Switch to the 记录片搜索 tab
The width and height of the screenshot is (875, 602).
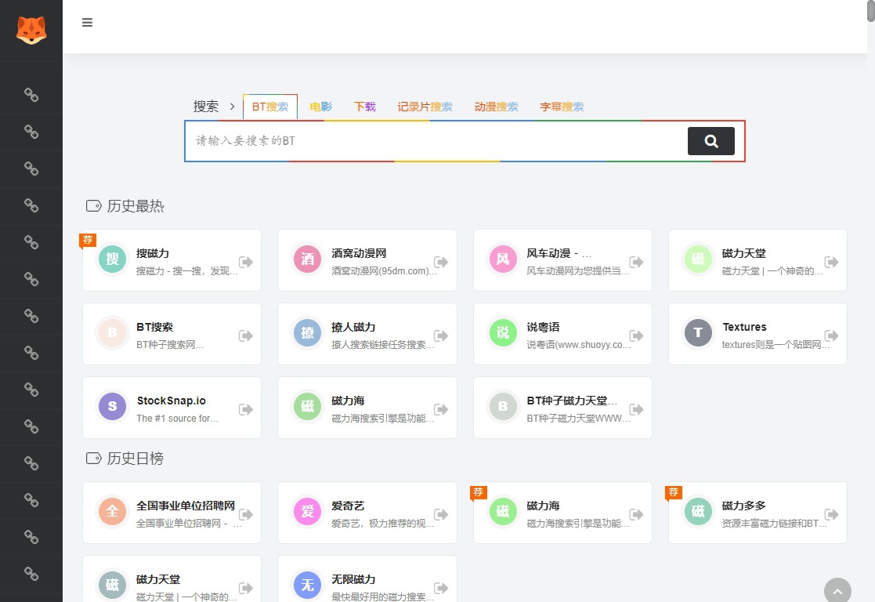pyautogui.click(x=425, y=107)
